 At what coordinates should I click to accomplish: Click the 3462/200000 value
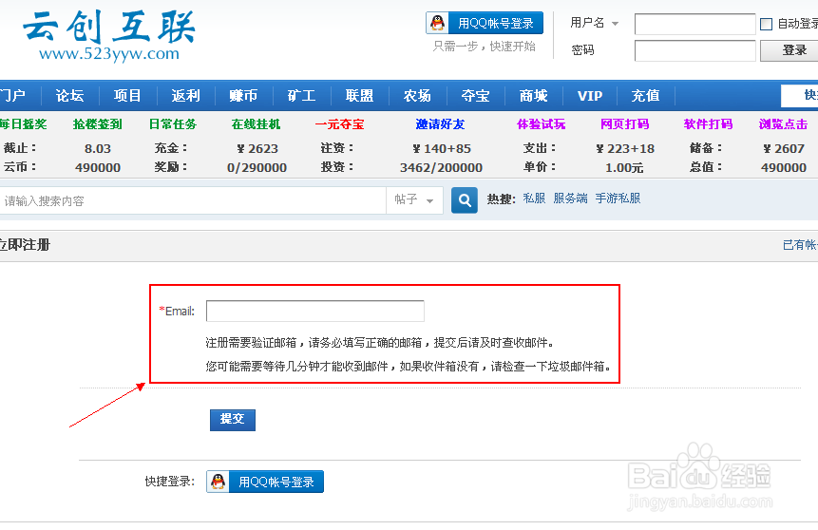click(441, 167)
